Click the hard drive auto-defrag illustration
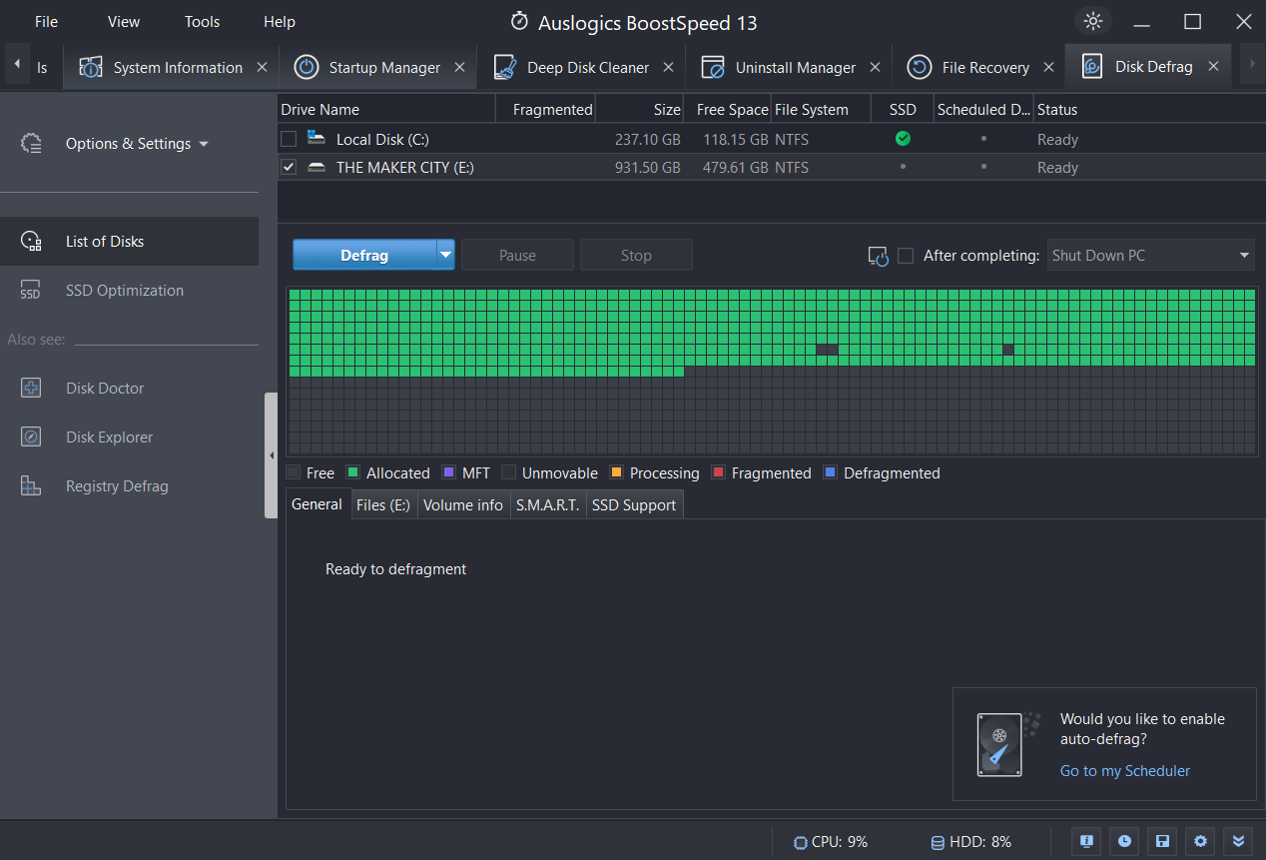Viewport: 1266px width, 860px height. click(1007, 744)
